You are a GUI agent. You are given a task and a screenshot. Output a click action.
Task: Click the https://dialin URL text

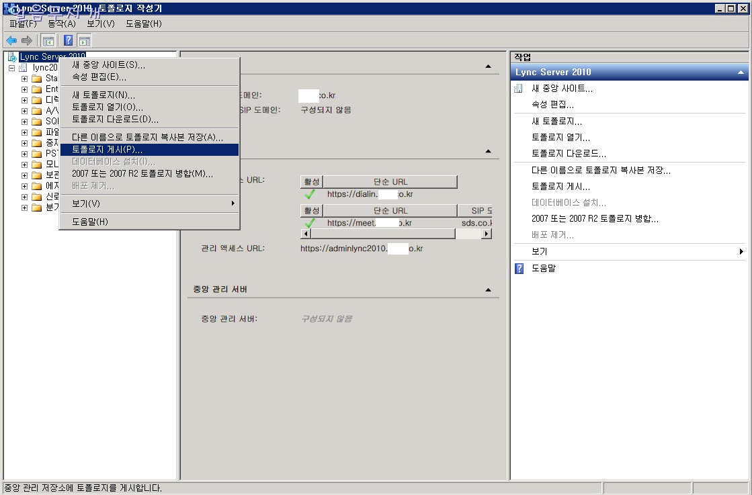370,194
